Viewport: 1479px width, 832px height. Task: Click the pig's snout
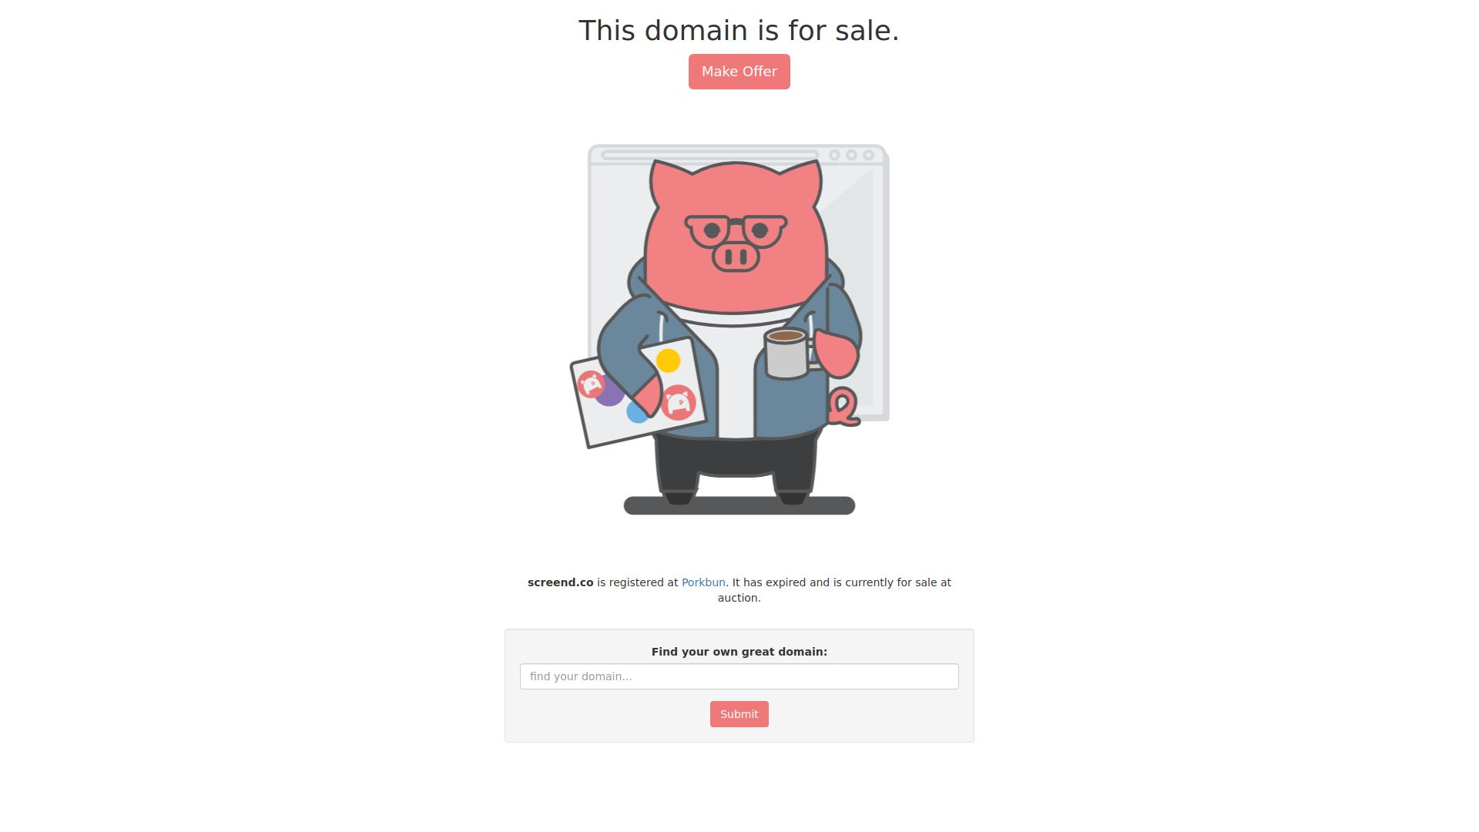click(x=736, y=257)
